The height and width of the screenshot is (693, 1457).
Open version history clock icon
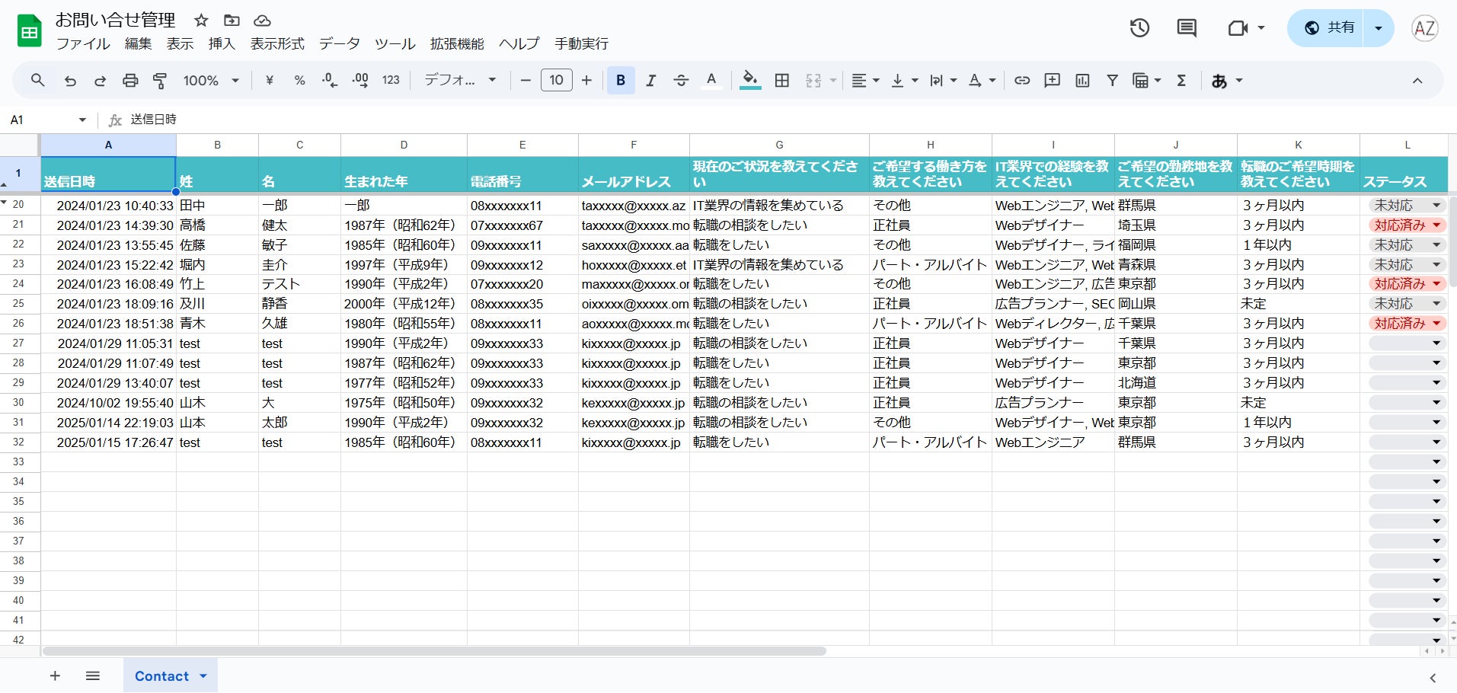[x=1139, y=28]
